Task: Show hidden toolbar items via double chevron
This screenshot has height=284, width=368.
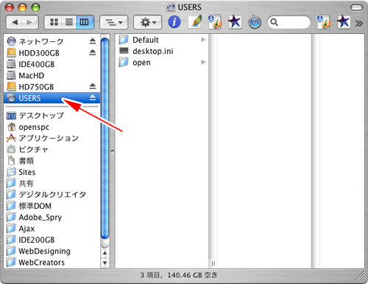Action: coord(359,23)
